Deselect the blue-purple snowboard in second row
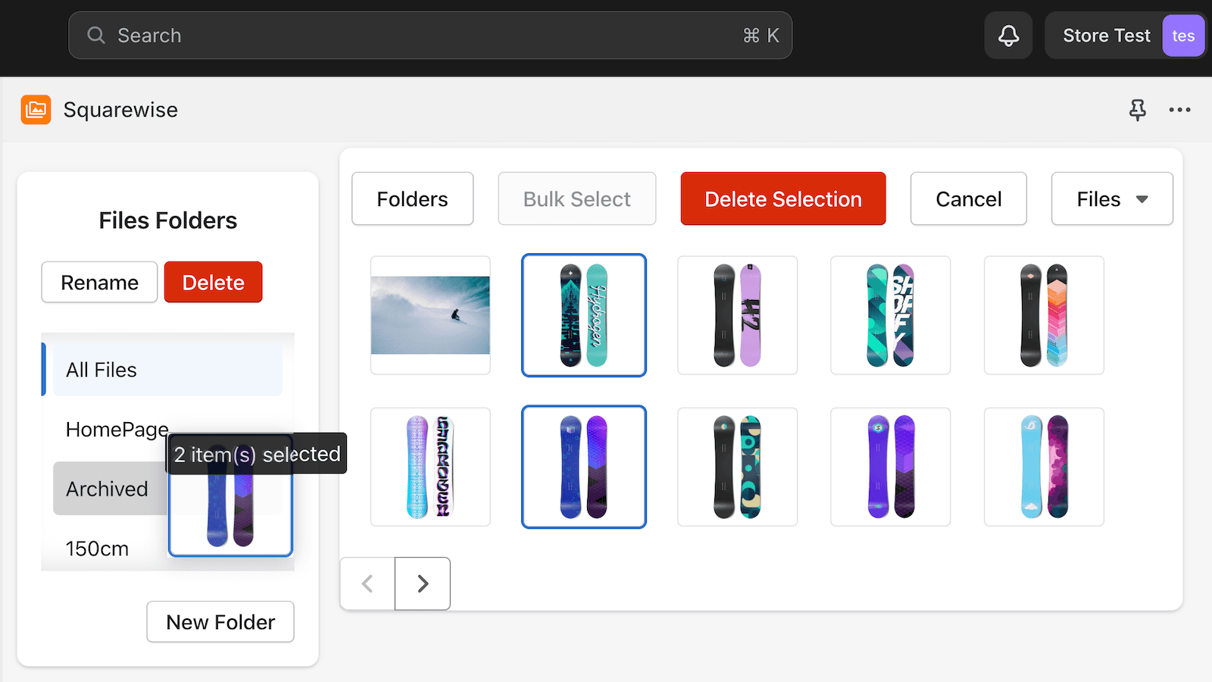Image resolution: width=1212 pixels, height=682 pixels. click(x=583, y=467)
